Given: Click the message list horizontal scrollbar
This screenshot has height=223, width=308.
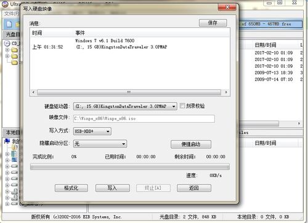Looking at the screenshot, I should 129,92.
